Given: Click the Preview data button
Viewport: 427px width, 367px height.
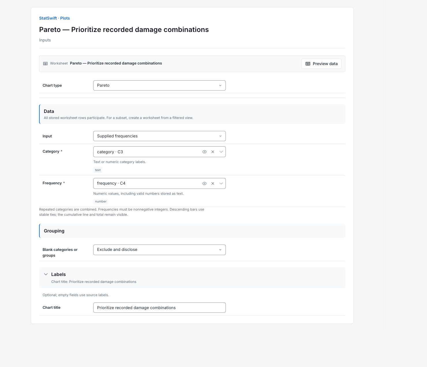Looking at the screenshot, I should pos(321,64).
